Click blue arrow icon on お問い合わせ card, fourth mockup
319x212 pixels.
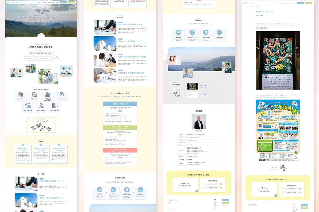coord(276,195)
